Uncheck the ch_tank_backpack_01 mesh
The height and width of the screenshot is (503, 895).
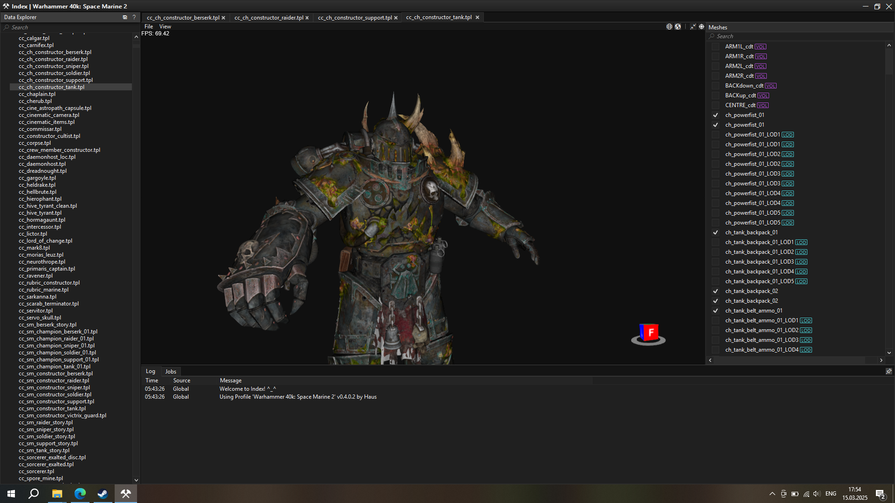pos(716,232)
